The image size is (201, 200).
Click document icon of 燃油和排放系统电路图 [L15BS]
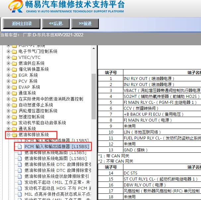click(20, 158)
